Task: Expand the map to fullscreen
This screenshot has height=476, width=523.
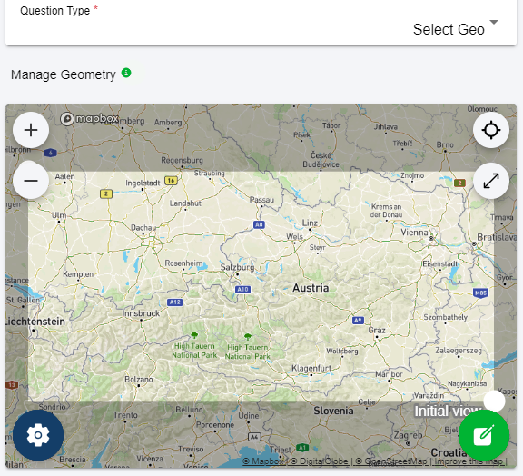Action: coord(491,181)
